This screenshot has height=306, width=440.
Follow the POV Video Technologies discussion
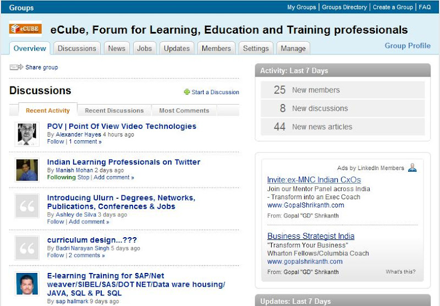click(x=56, y=141)
